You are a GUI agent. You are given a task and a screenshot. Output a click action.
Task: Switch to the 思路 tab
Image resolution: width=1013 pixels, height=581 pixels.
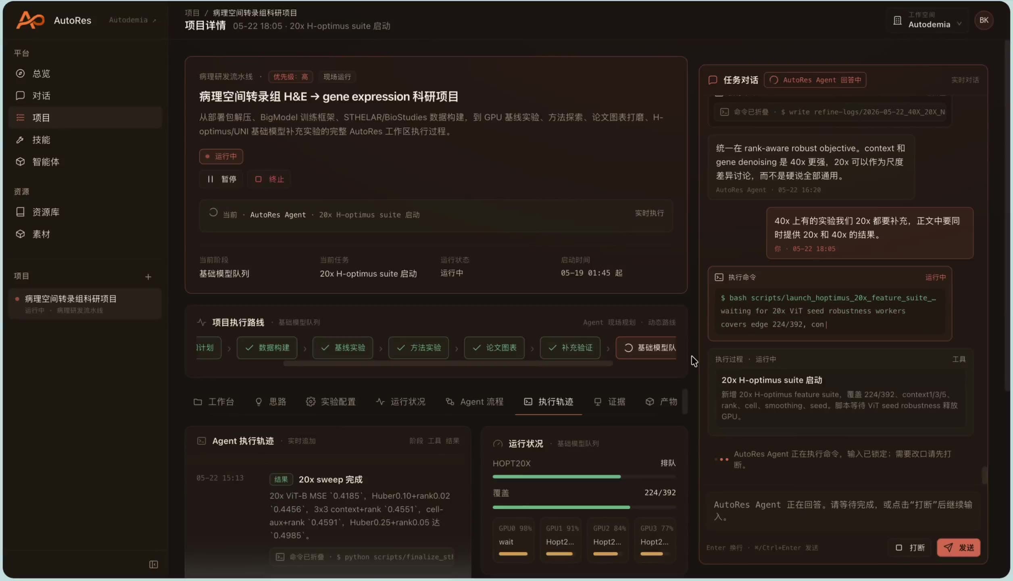(271, 402)
